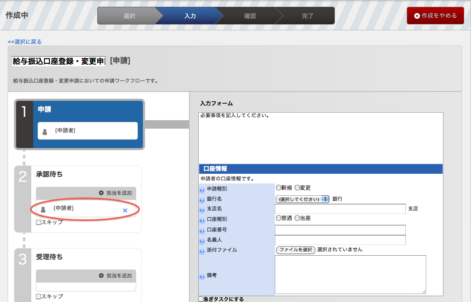This screenshot has height=302, width=471.
Task: Select the 変更 radio button
Action: tap(297, 188)
